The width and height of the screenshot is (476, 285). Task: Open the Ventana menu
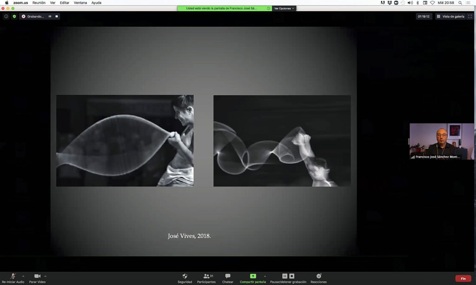point(80,3)
